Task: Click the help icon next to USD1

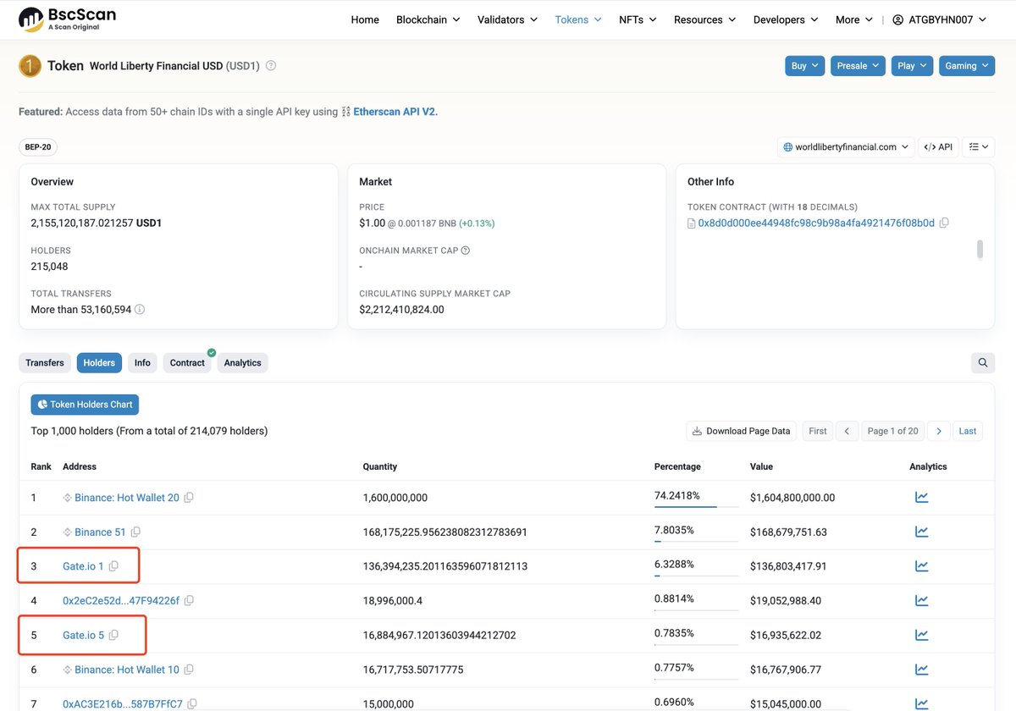Action: [271, 65]
